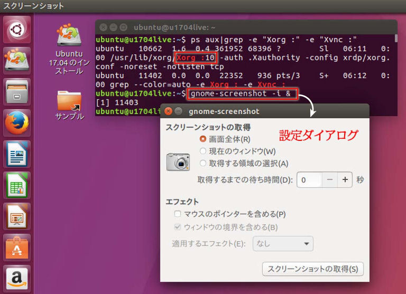This screenshot has width=406, height=294.
Task: Minimize the gnome-screenshot dialog
Action: [178, 111]
